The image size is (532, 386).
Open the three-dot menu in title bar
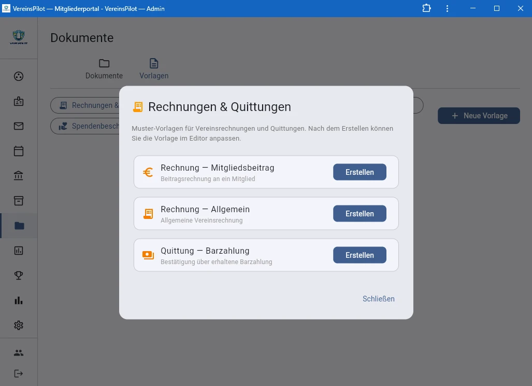pyautogui.click(x=447, y=8)
